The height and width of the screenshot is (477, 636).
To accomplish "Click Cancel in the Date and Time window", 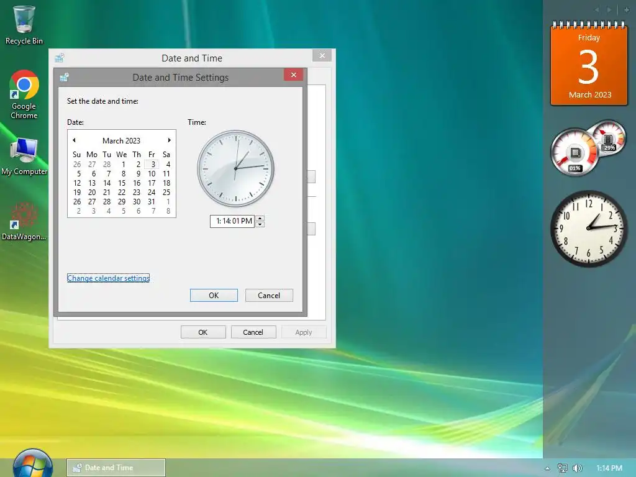I will pos(253,332).
